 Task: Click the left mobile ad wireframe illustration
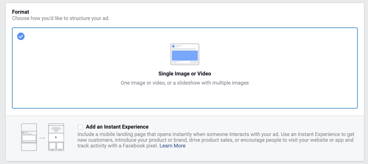point(29,137)
